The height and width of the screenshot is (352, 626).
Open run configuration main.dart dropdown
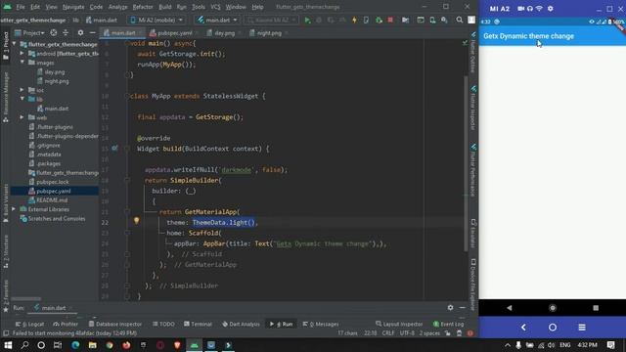[217, 20]
